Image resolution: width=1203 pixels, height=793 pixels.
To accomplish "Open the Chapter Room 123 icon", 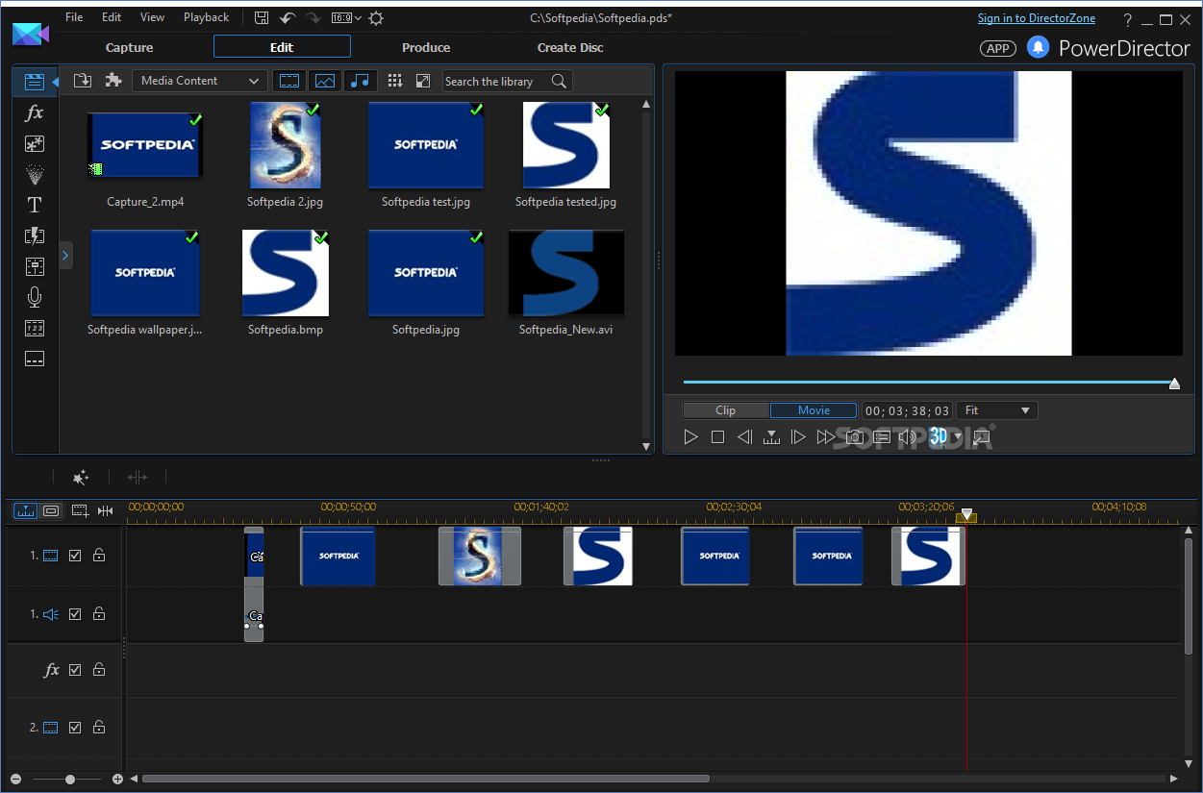I will pyautogui.click(x=35, y=328).
